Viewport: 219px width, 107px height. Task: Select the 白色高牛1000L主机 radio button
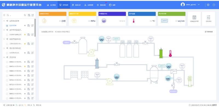(7, 35)
